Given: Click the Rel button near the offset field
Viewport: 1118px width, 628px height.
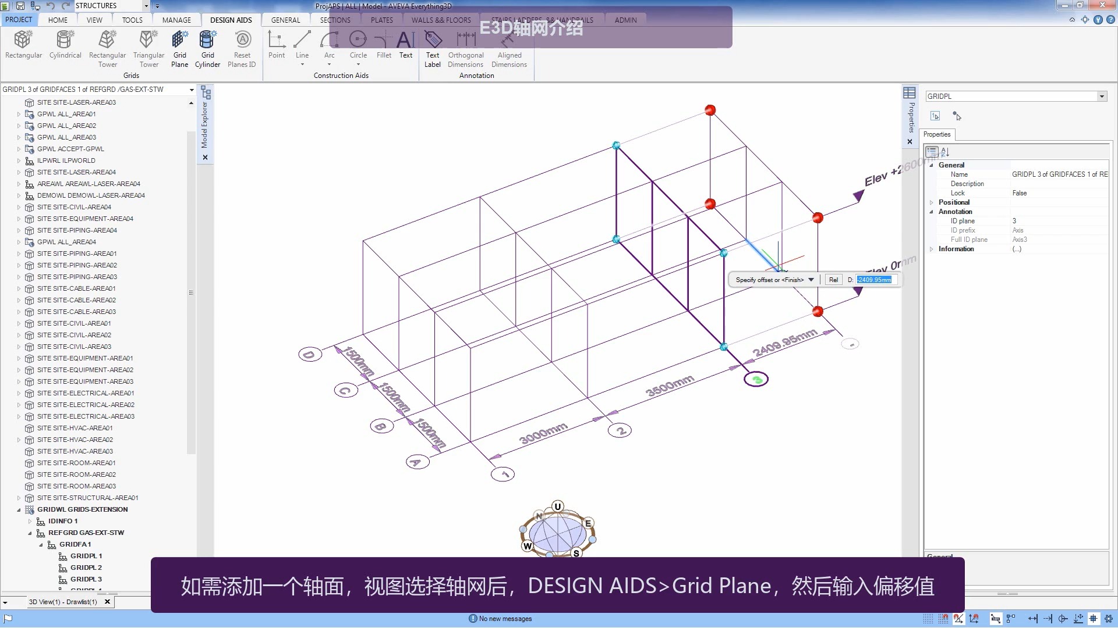Looking at the screenshot, I should tap(833, 280).
